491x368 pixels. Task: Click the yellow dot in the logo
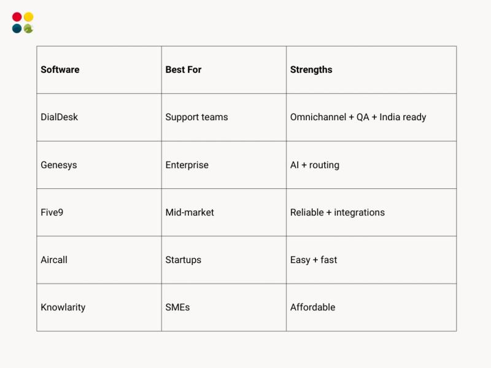tap(28, 17)
